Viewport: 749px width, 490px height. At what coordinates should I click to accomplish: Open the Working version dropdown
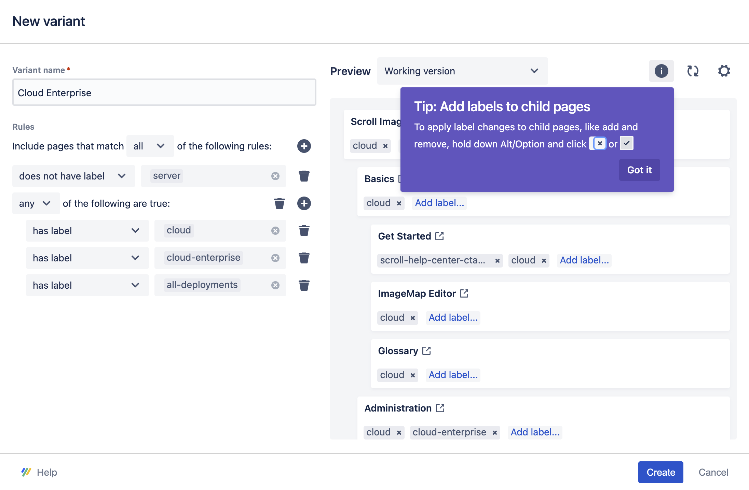tap(462, 71)
